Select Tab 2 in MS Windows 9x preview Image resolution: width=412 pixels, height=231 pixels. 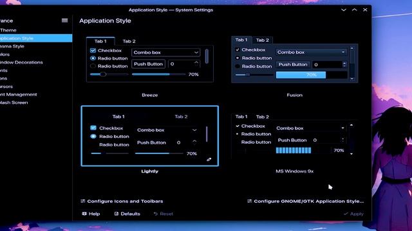(x=263, y=117)
